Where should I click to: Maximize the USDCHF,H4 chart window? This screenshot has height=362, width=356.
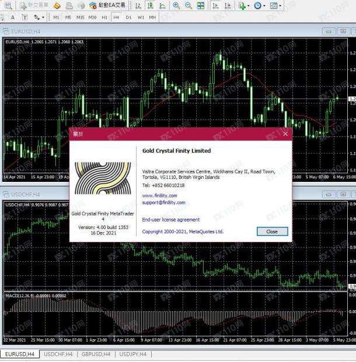[x=343, y=194]
